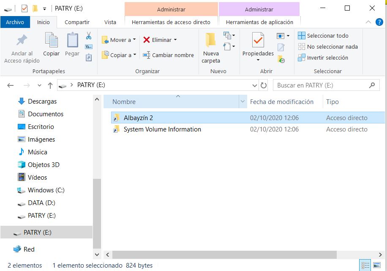
Task: Select Vídeos in navigation pane
Action: click(x=37, y=178)
